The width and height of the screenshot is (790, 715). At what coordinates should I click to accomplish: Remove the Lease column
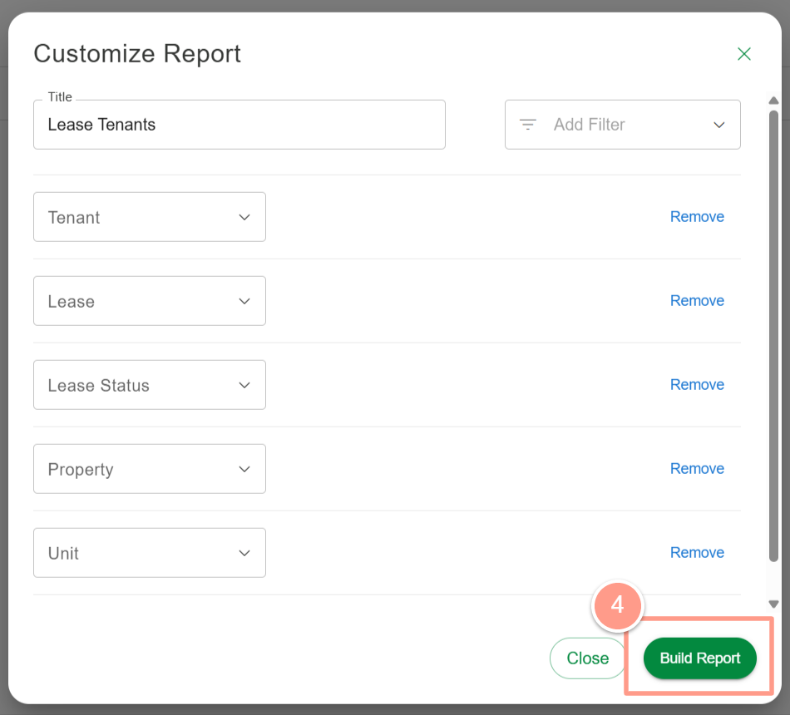point(697,301)
